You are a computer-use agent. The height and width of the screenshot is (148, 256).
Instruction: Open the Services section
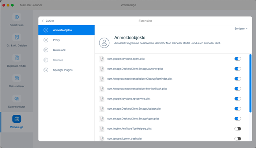(67, 60)
